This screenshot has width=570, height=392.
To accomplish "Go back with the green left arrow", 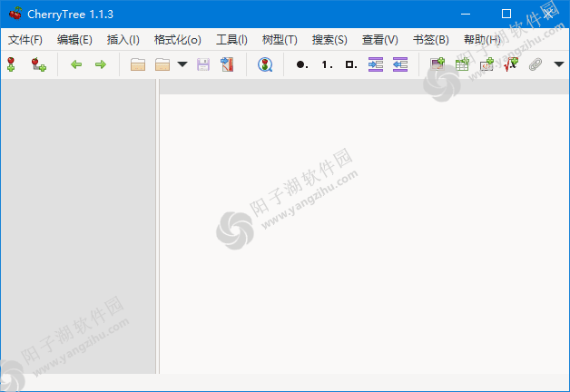I will click(x=76, y=64).
